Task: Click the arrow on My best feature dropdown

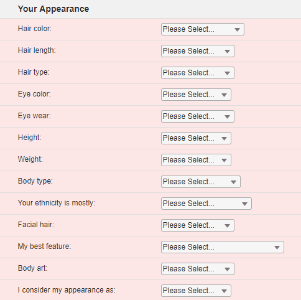Action: click(x=277, y=247)
